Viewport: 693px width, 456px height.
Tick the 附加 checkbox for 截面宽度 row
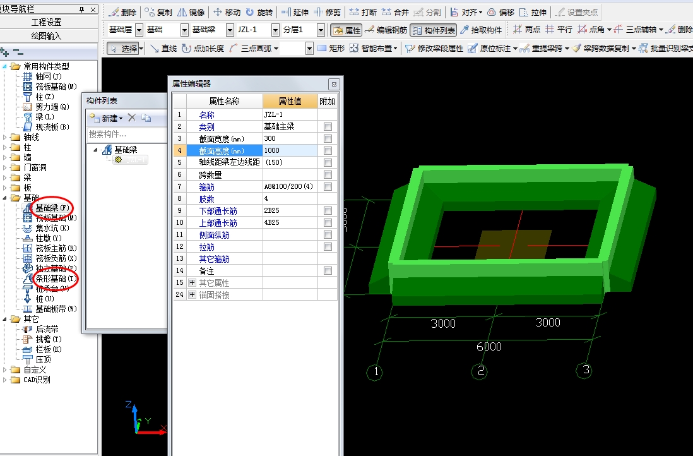pos(328,138)
